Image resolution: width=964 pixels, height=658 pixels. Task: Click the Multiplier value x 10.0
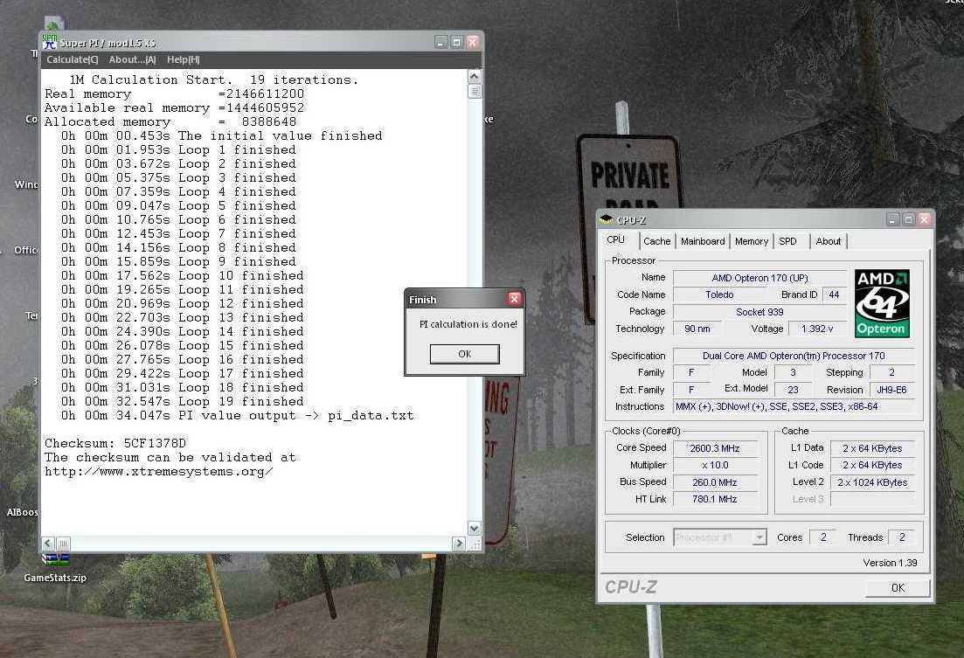715,465
